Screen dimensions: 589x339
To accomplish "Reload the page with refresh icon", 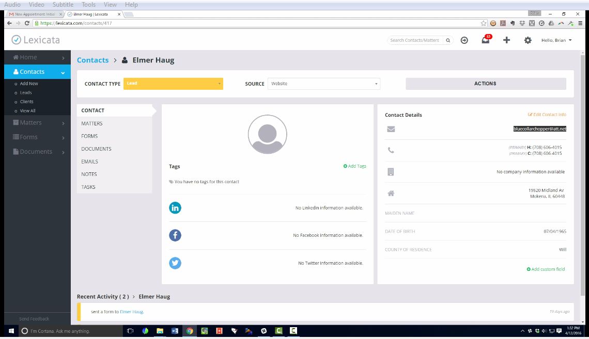I will [27, 23].
